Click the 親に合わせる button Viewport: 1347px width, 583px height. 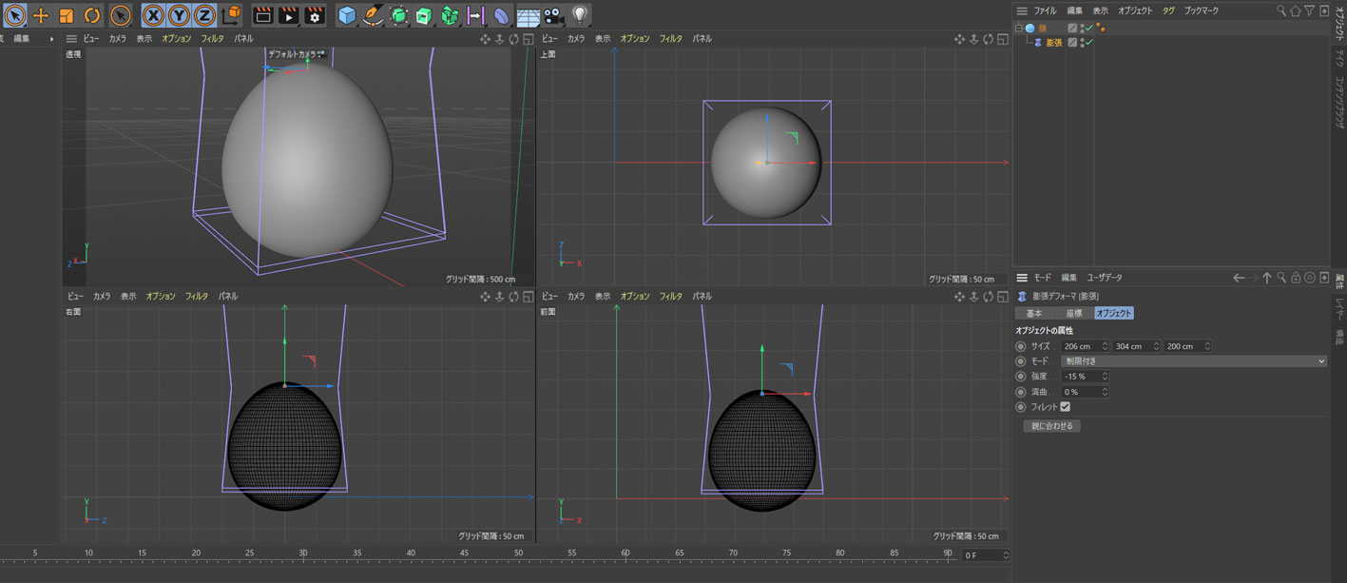tap(1051, 426)
